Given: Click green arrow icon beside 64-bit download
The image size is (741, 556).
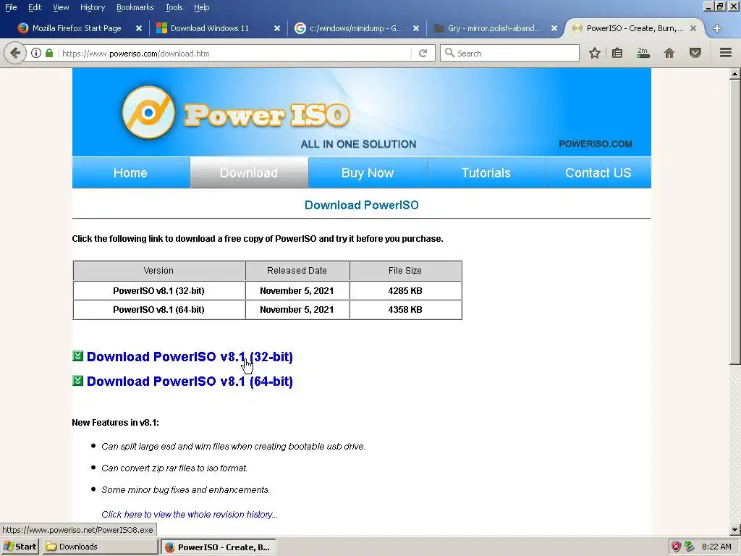Looking at the screenshot, I should (78, 381).
